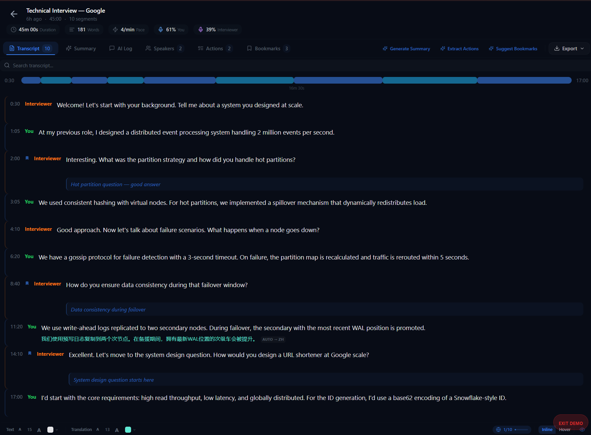Click the back arrow to leave transcript
Screen dimensions: 591x435
(14, 14)
